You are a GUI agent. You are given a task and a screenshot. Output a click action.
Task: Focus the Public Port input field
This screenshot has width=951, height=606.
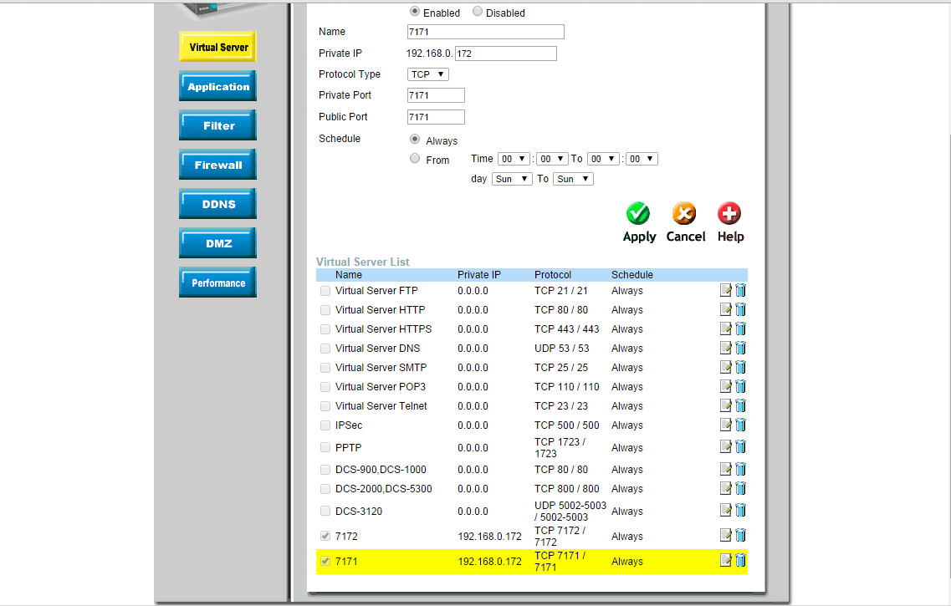coord(436,117)
